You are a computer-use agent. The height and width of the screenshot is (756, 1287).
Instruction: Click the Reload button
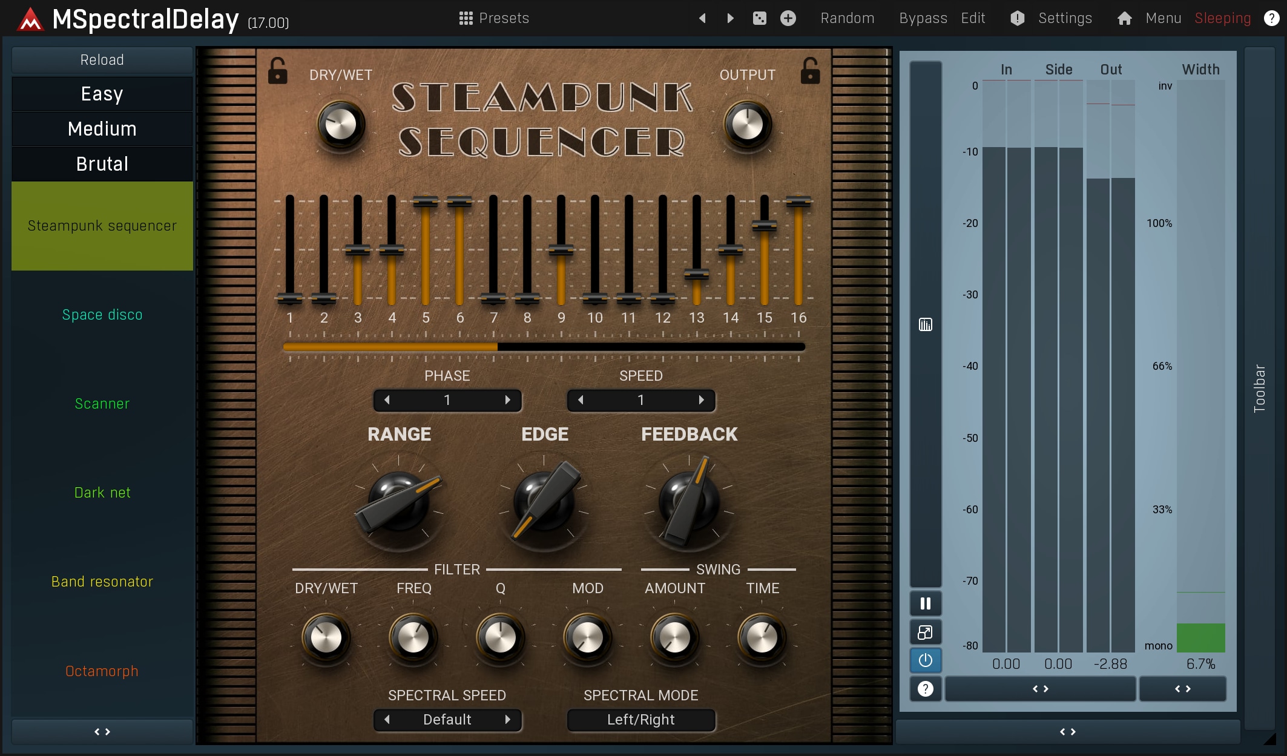tap(102, 60)
